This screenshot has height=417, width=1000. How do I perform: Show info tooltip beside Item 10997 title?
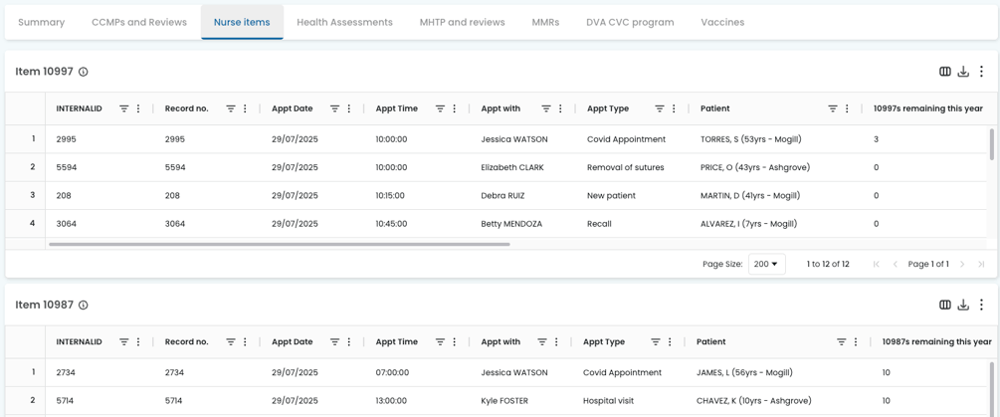tap(83, 72)
